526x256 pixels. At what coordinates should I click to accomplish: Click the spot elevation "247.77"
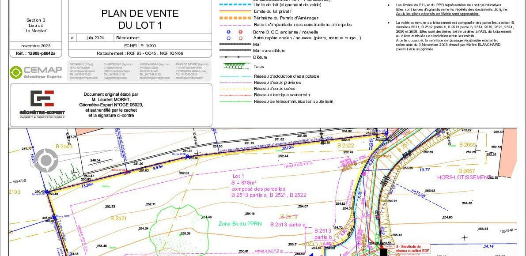27,149
